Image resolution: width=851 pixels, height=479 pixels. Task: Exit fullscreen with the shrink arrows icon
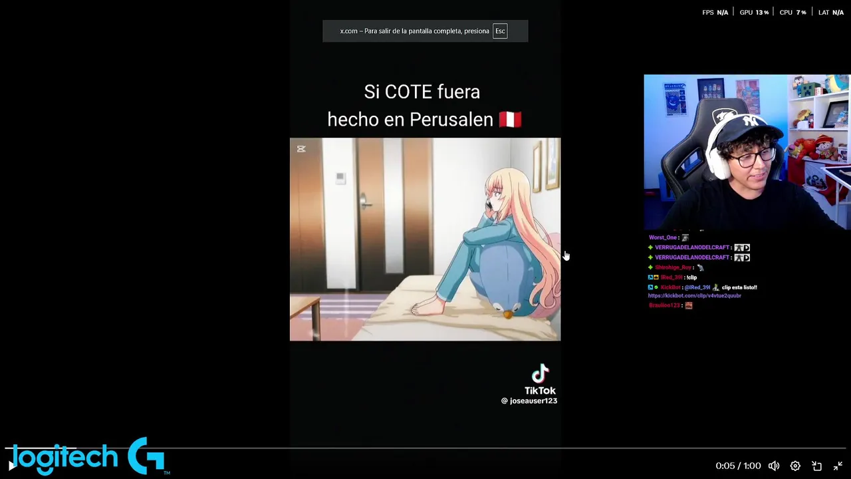(838, 466)
